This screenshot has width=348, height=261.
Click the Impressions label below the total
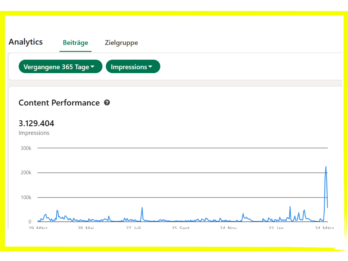34,133
